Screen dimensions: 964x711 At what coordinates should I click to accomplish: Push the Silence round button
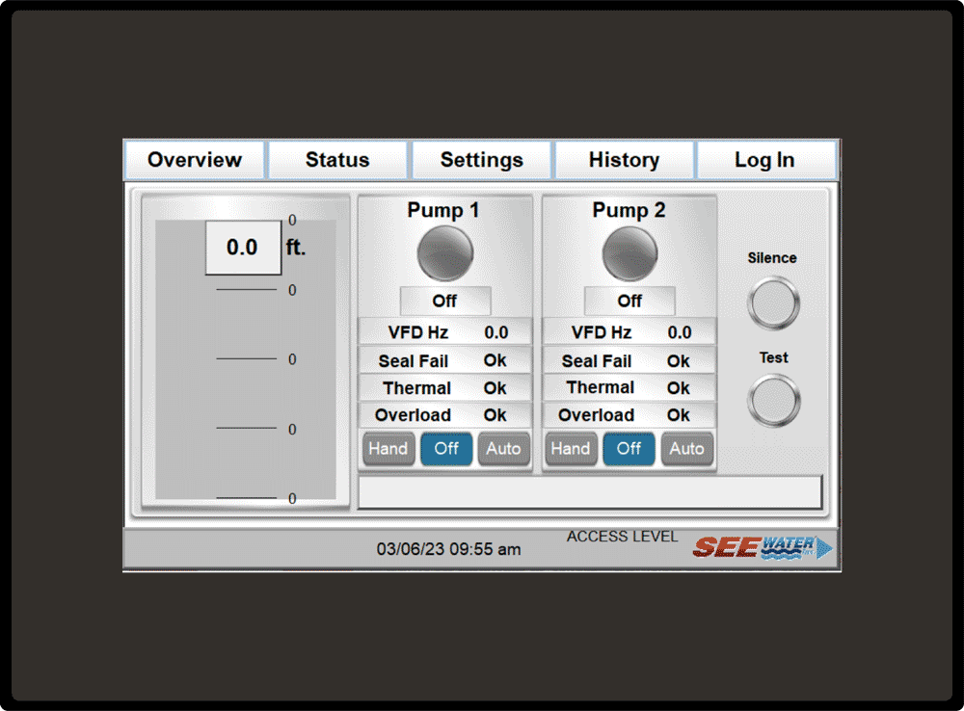(x=773, y=303)
